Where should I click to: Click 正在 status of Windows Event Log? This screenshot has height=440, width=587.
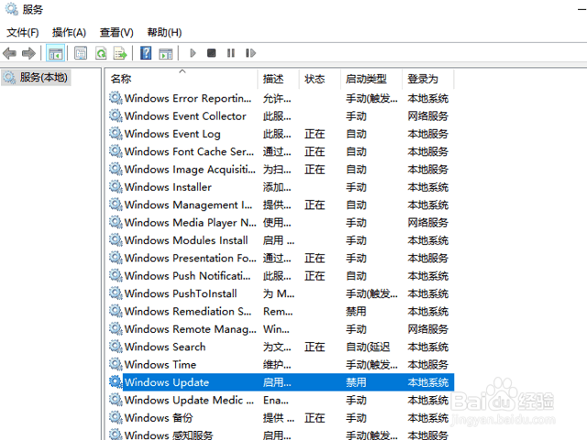(x=315, y=134)
